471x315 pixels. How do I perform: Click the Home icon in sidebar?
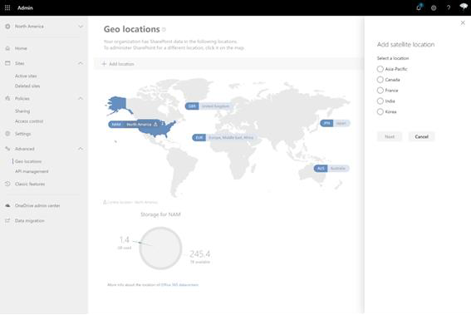pos(7,48)
